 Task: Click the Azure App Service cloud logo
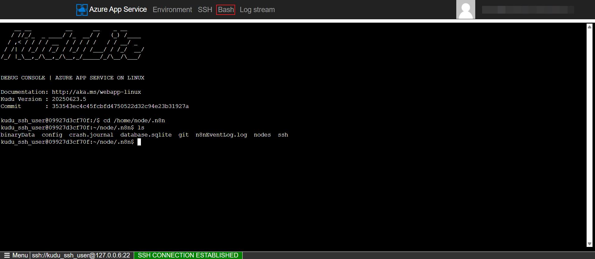point(82,10)
